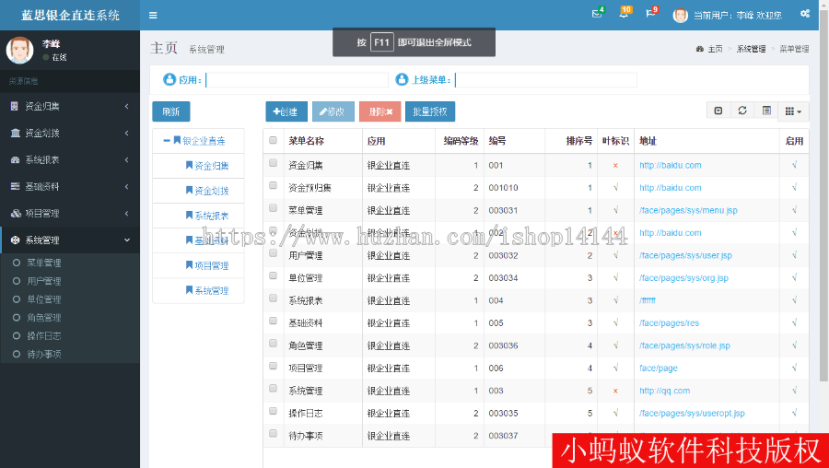Image resolution: width=829 pixels, height=468 pixels.
Task: Click enabled check mark in 菜单管理 row
Action: (x=794, y=210)
